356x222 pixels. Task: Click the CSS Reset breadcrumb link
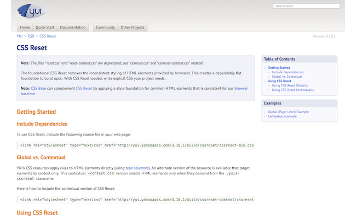click(48, 36)
